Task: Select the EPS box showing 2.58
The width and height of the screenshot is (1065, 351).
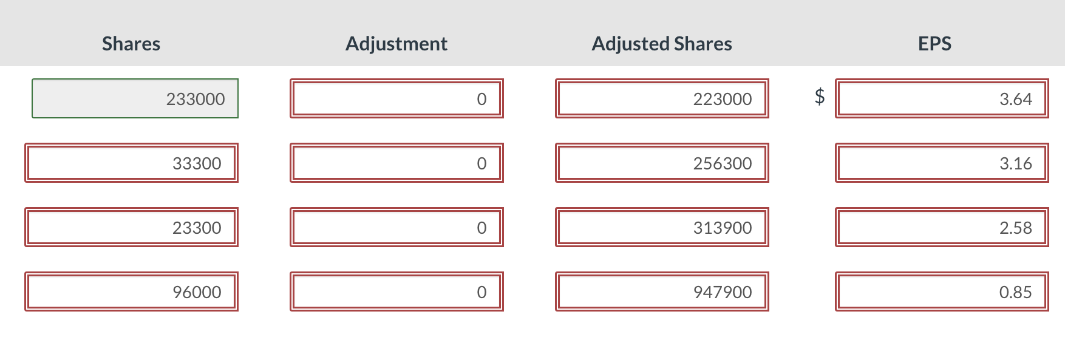Action: point(941,227)
